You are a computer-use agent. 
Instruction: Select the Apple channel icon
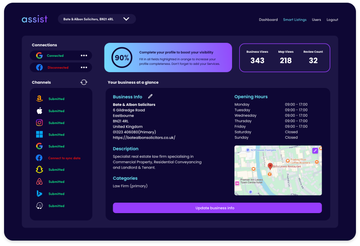pos(40,111)
